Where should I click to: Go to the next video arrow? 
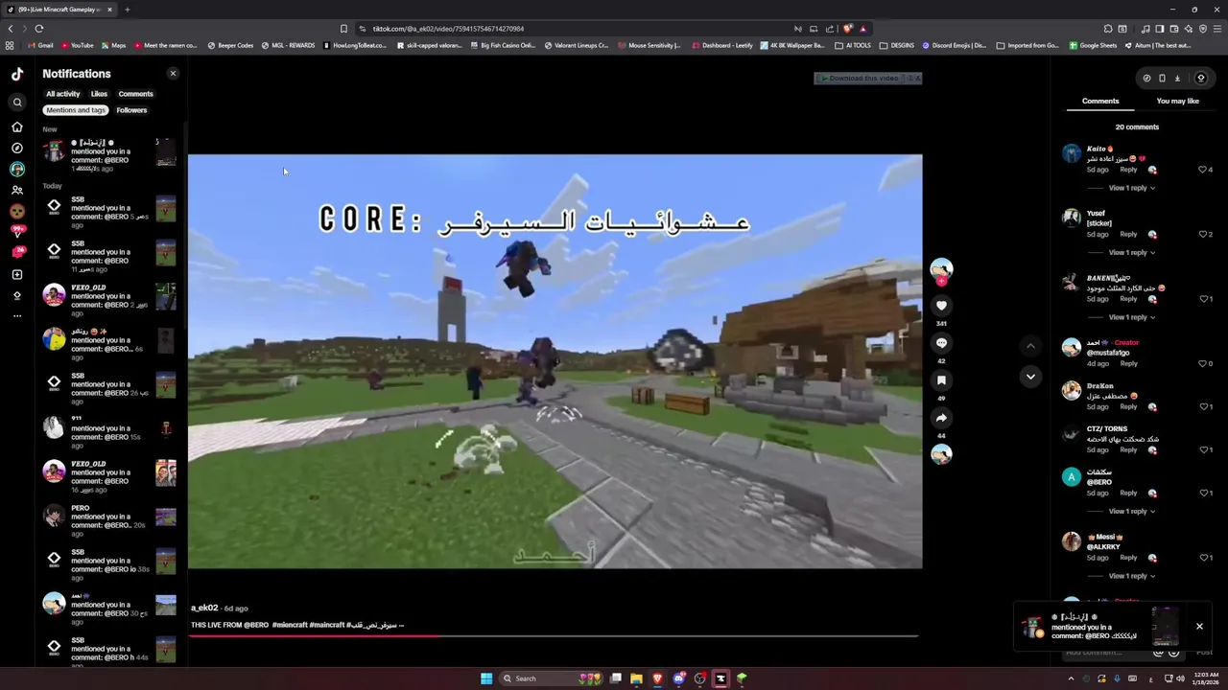coord(1030,377)
